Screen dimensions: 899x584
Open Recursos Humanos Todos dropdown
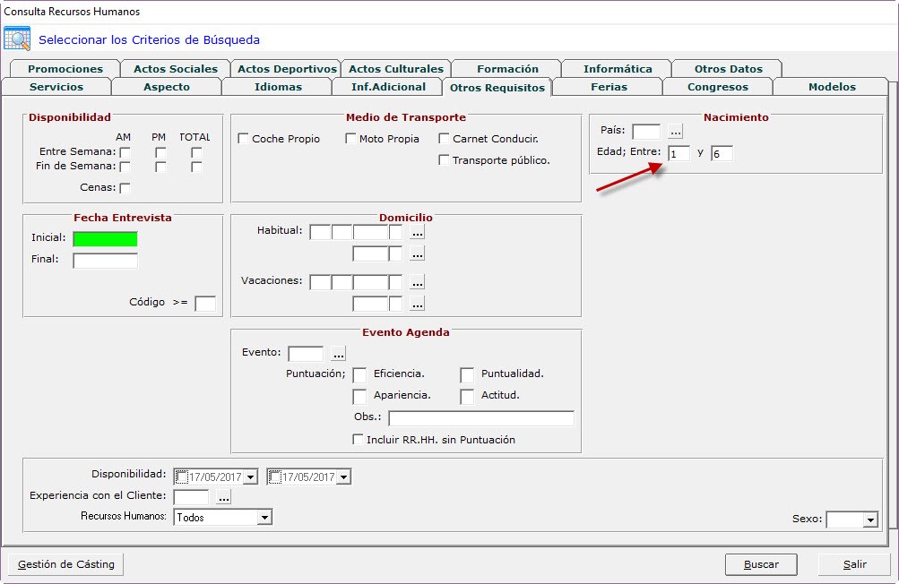(x=264, y=518)
